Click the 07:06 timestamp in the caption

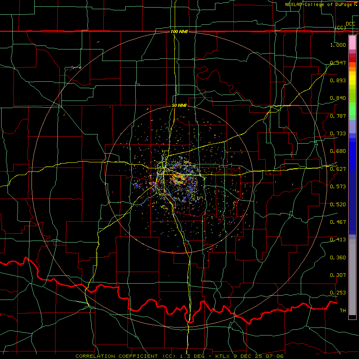coord(274,356)
